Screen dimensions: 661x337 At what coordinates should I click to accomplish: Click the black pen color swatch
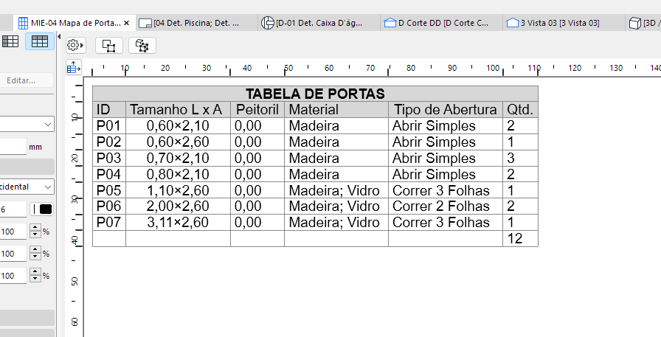point(45,209)
